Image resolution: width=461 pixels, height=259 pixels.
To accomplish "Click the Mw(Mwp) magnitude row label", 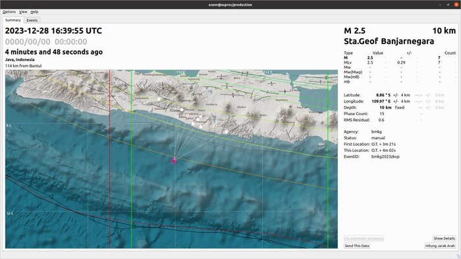I will pyautogui.click(x=353, y=72).
